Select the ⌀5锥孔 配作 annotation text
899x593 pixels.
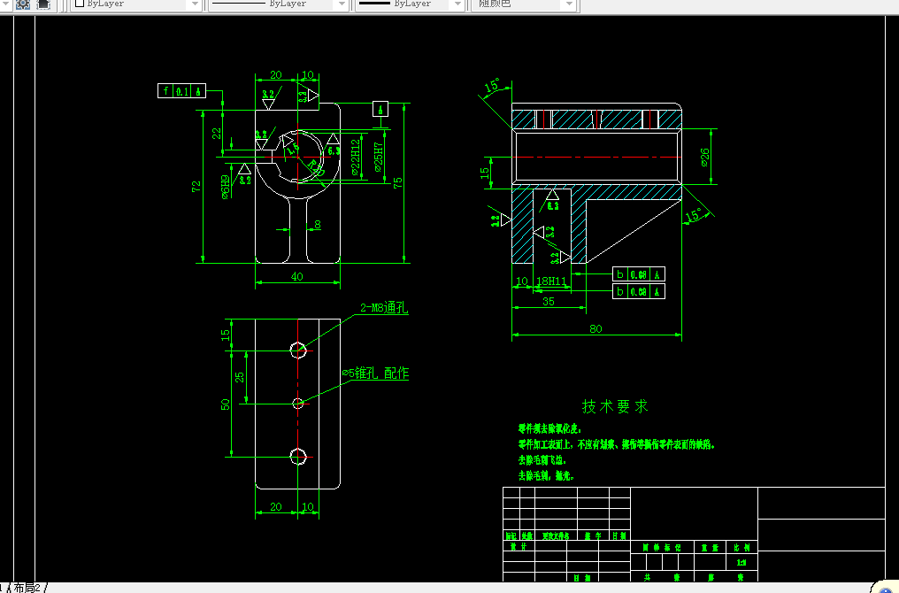(375, 374)
